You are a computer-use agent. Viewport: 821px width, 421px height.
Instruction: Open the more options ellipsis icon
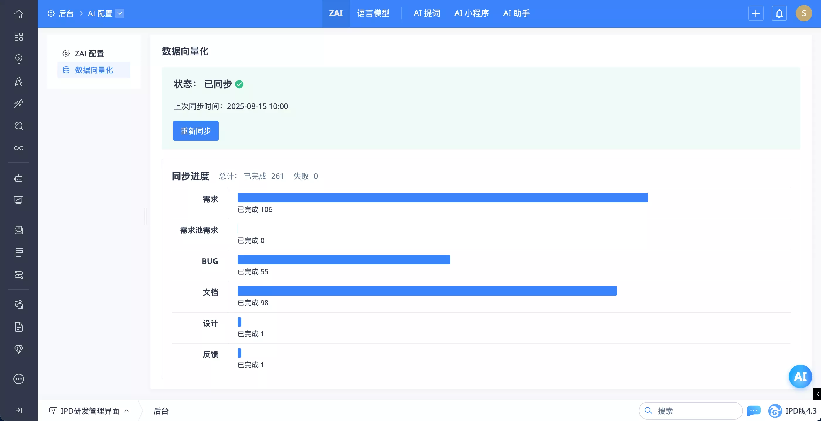tap(18, 379)
